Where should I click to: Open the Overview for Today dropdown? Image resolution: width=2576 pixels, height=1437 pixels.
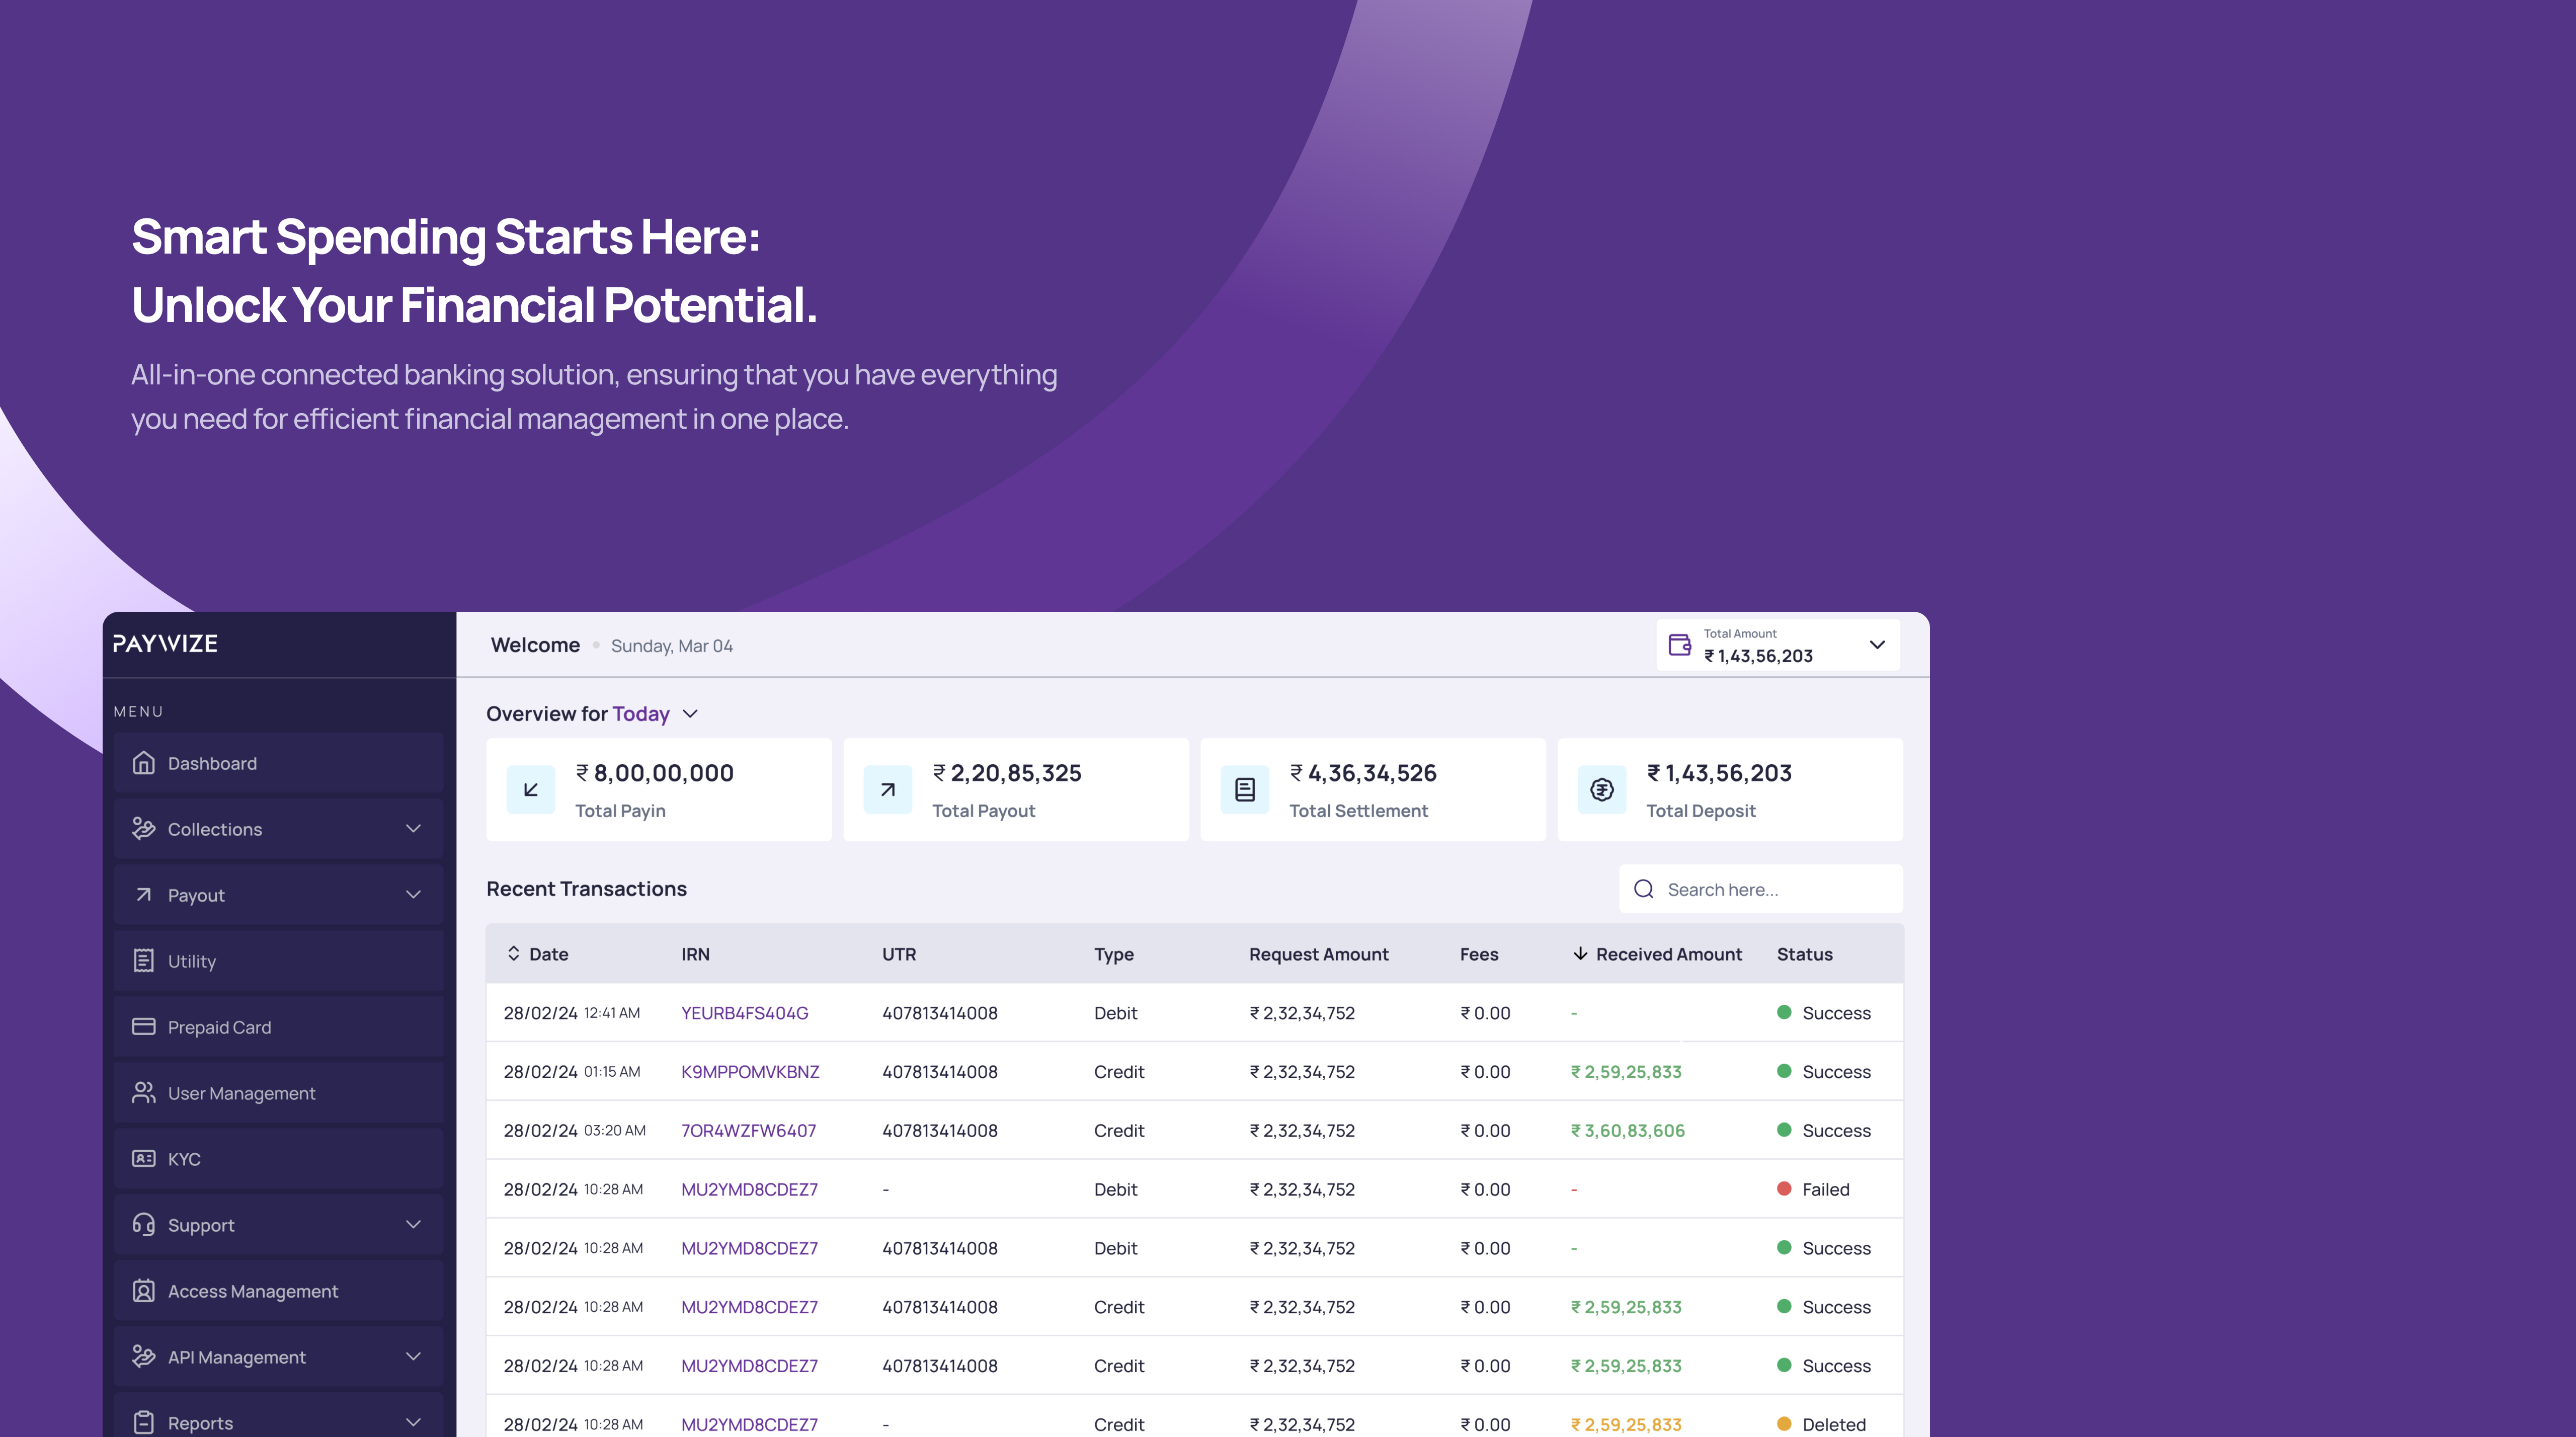(690, 714)
